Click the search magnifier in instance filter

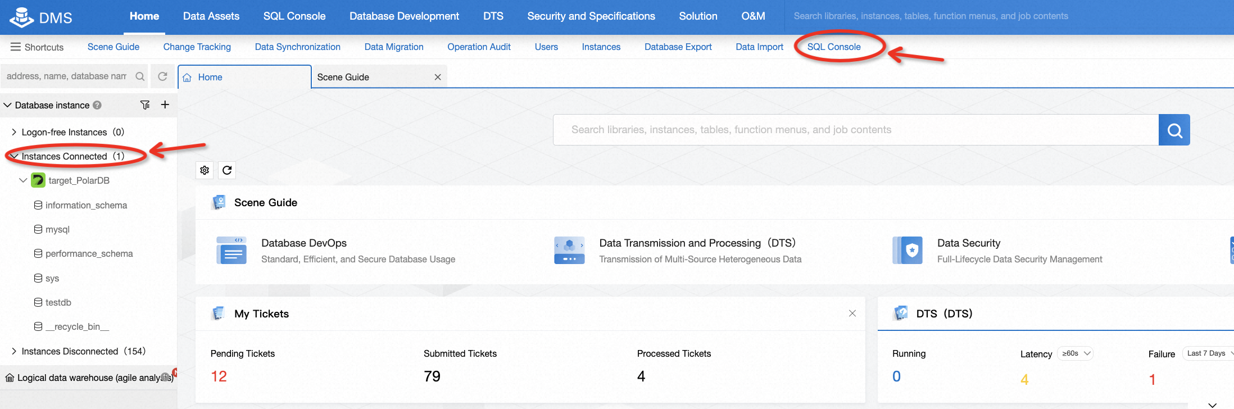[x=140, y=76]
